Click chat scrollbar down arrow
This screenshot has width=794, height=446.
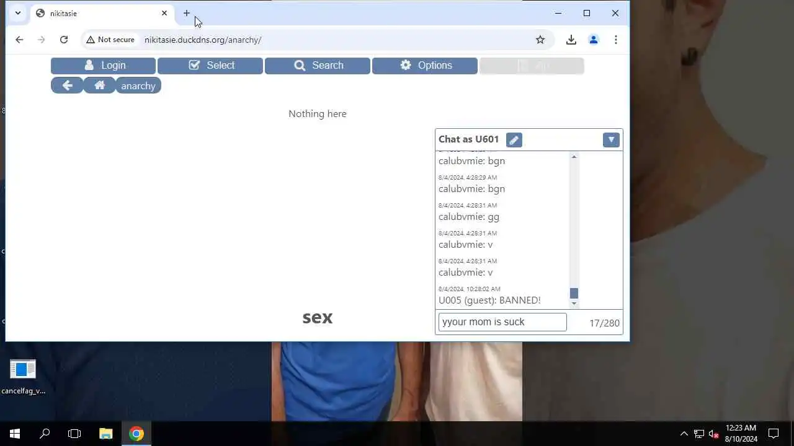click(574, 303)
